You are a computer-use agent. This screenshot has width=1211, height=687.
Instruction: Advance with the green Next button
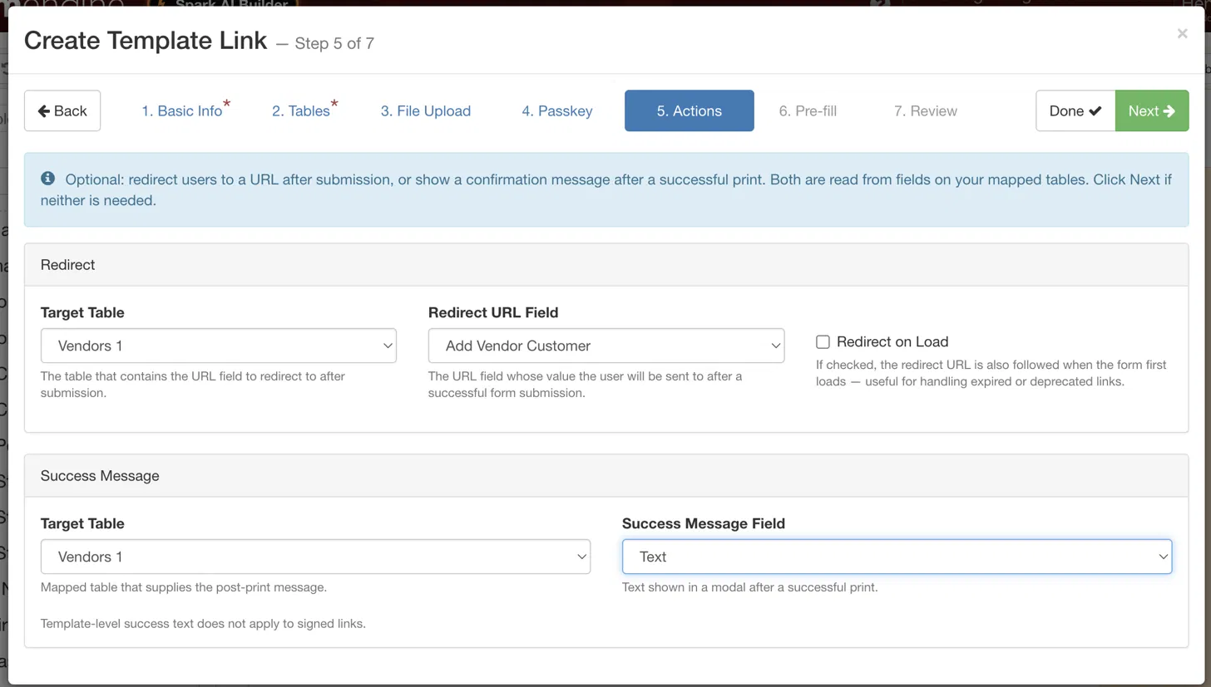pyautogui.click(x=1152, y=110)
